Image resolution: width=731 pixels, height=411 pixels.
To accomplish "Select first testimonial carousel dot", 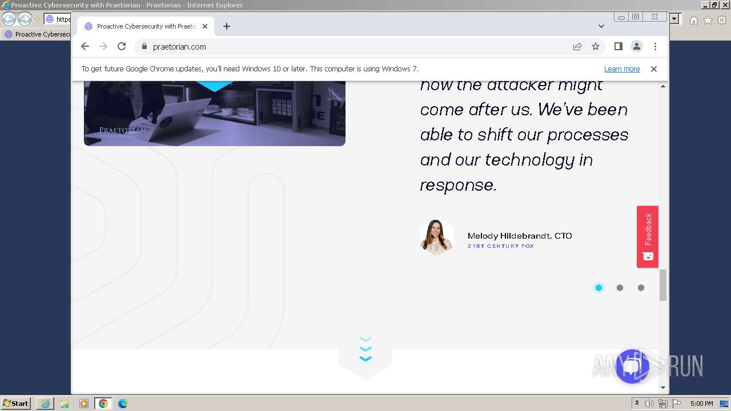I will 599,288.
